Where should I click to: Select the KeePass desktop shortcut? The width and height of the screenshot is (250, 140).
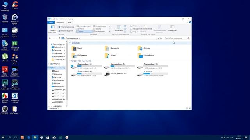pyautogui.click(x=15, y=19)
